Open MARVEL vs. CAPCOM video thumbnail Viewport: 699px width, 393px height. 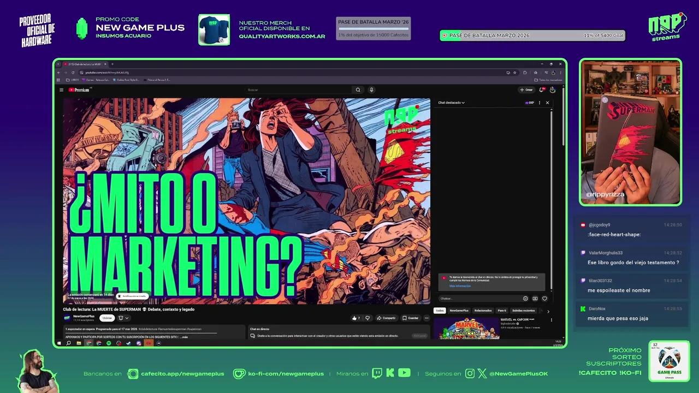(x=466, y=327)
